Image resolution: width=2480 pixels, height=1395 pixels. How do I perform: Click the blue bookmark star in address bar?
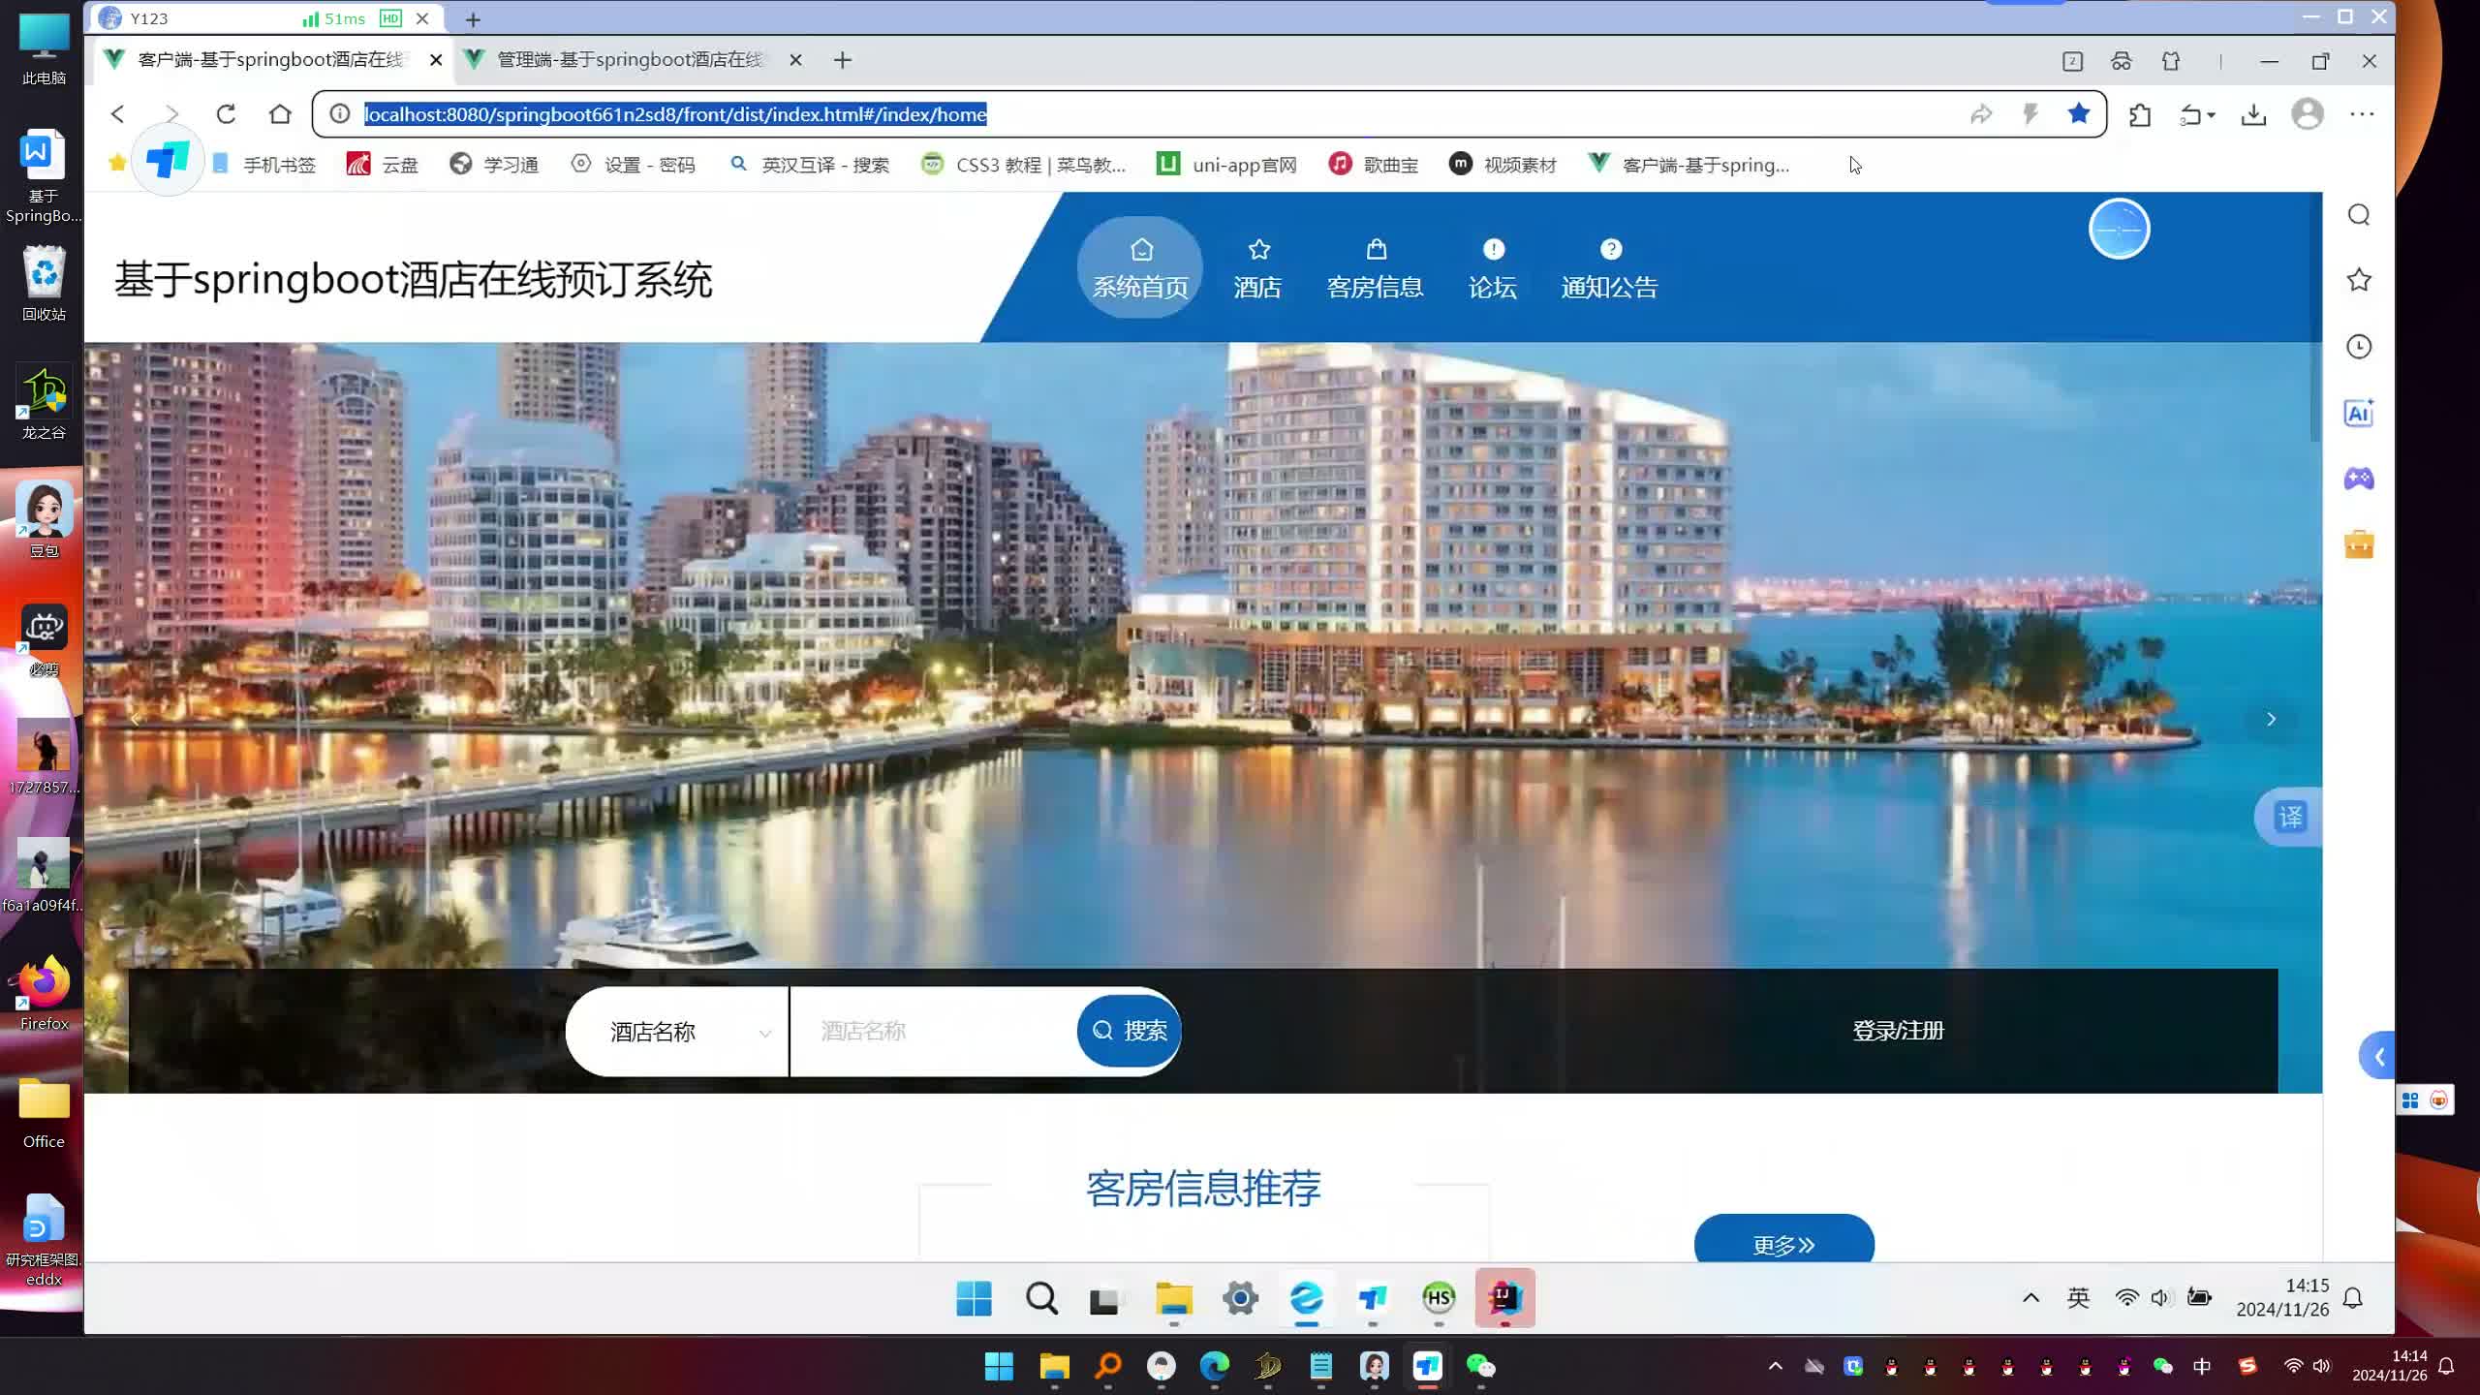(2078, 114)
